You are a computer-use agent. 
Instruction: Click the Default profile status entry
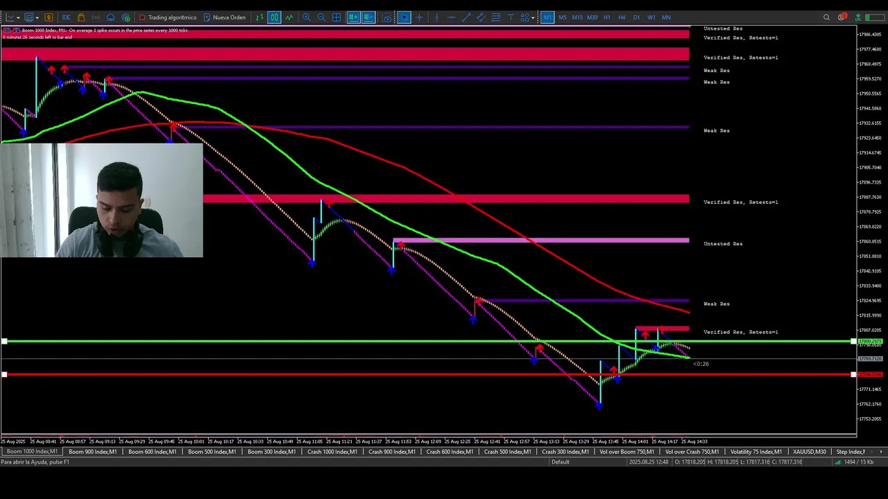point(561,462)
